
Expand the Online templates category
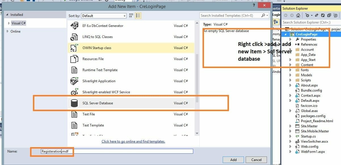[x=8, y=31]
